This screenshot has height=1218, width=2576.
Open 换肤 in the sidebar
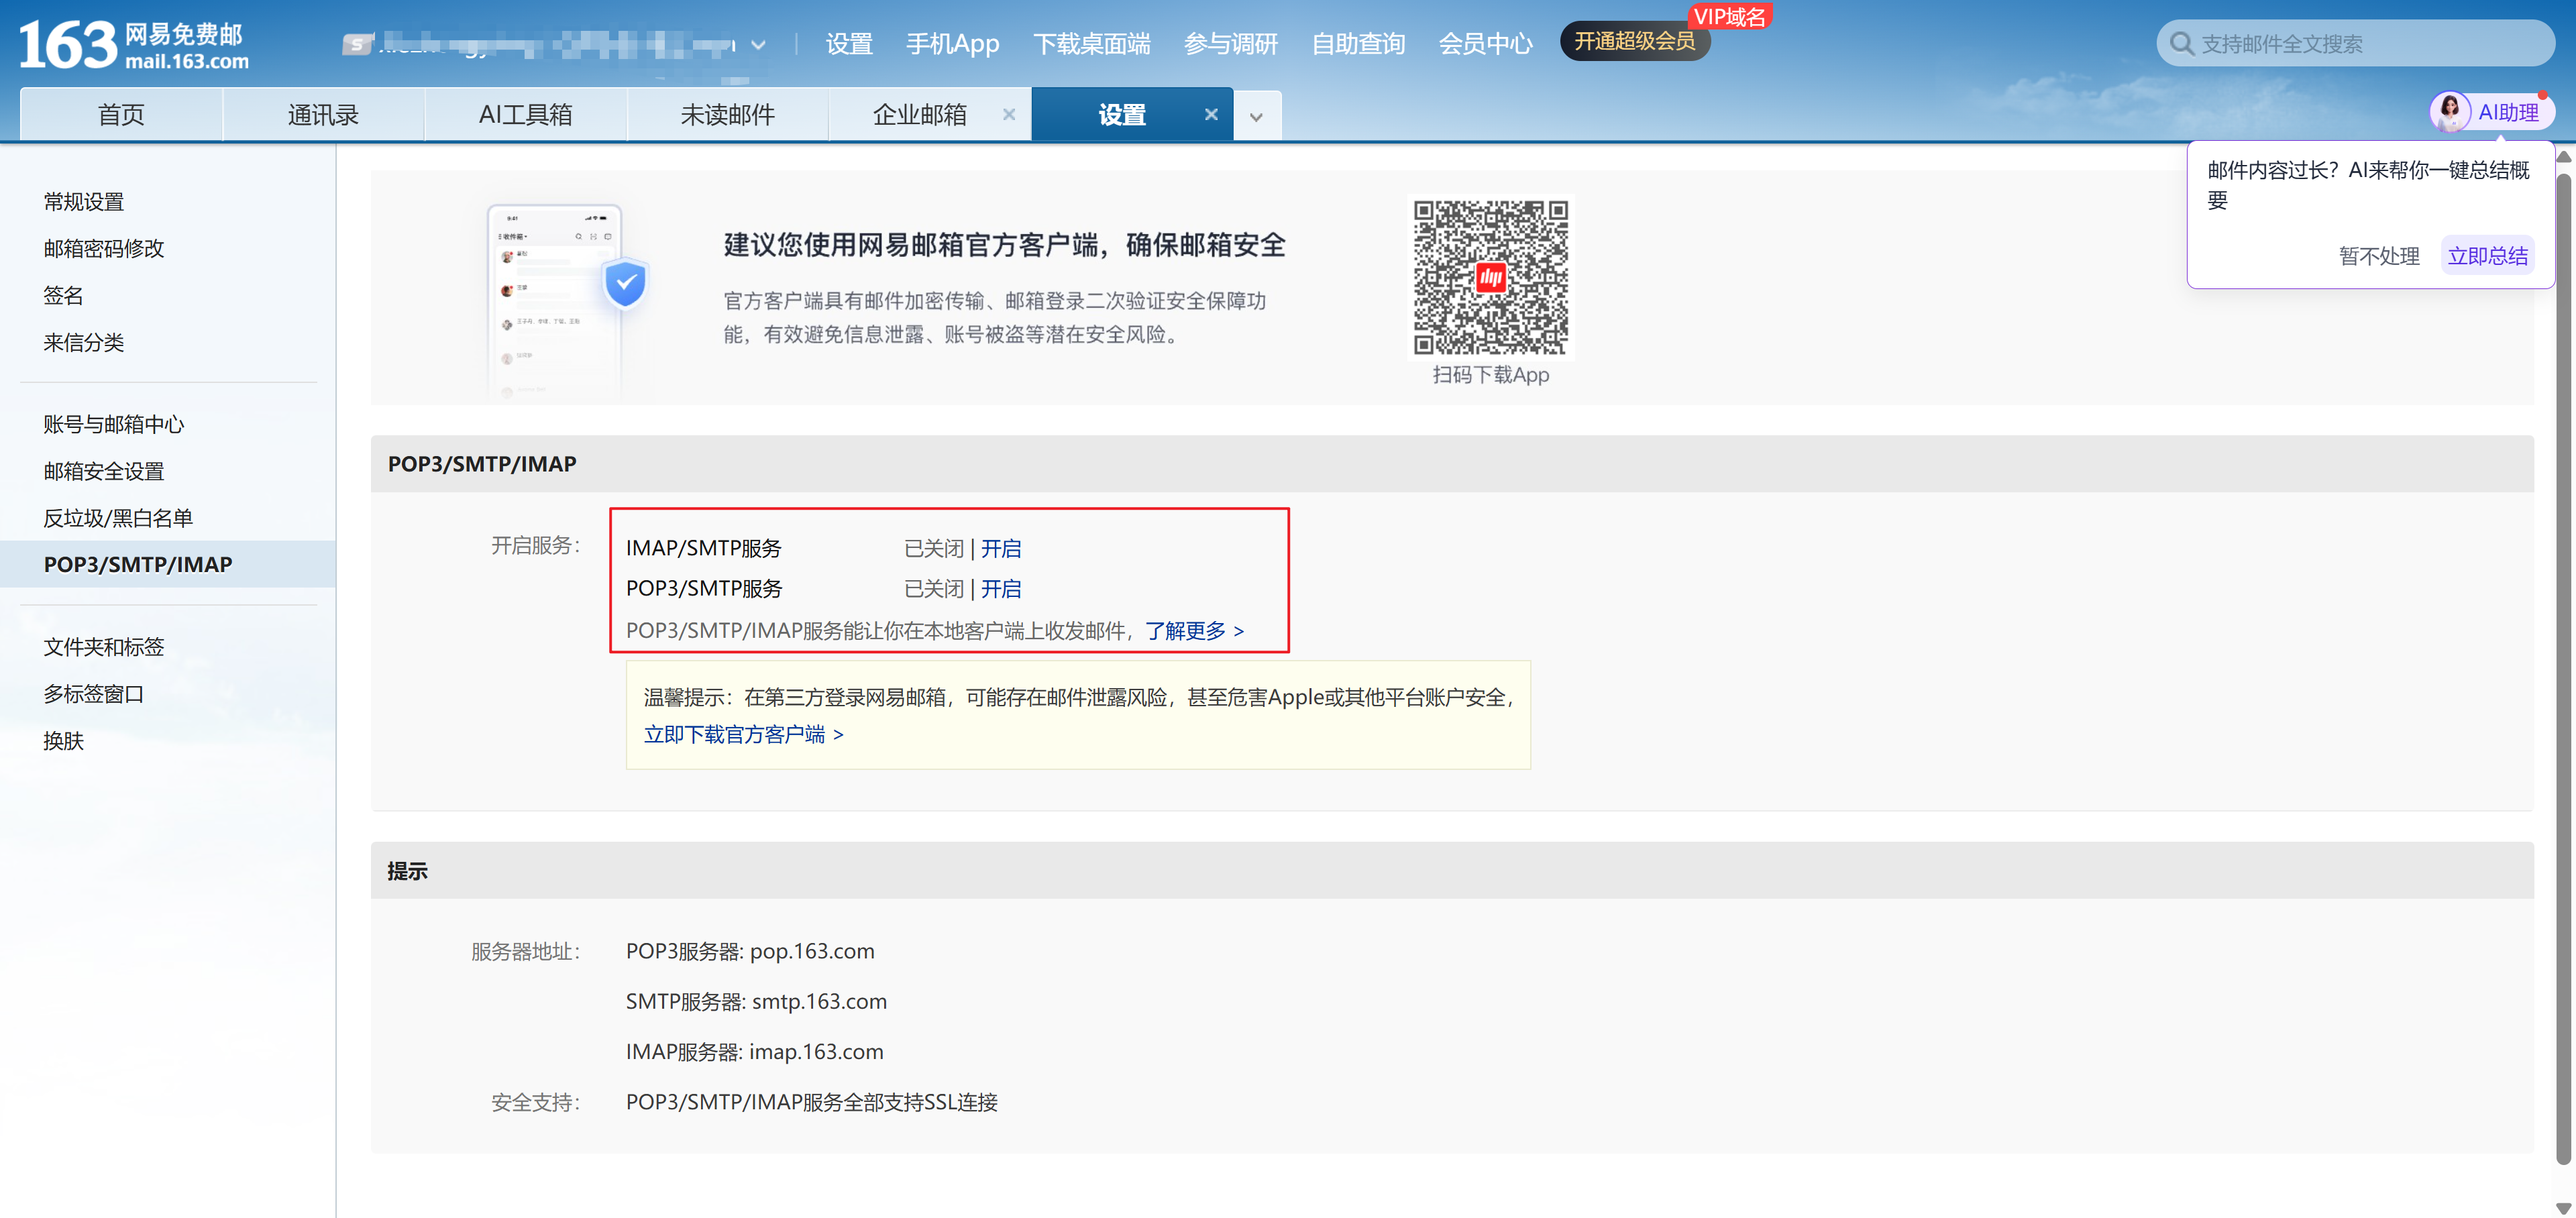tap(63, 742)
